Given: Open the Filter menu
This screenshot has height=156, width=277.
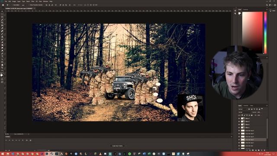Looking at the screenshot, I should [33, 1].
